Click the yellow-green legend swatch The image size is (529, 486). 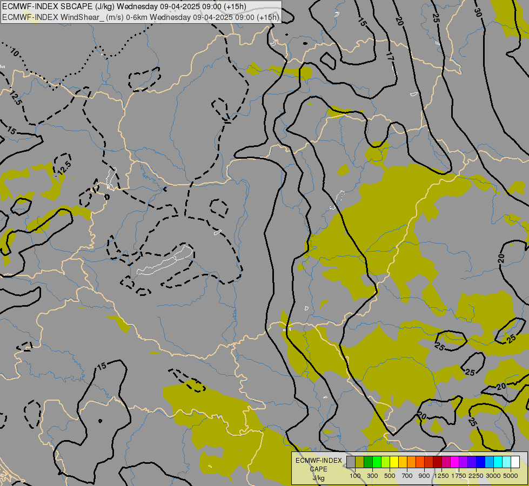[386, 462]
